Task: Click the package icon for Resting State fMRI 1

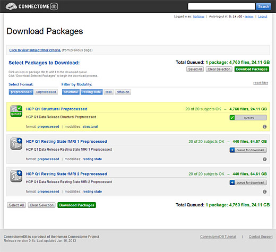Action: coord(16,144)
